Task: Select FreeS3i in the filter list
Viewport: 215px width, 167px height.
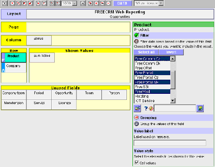Action: (152, 87)
